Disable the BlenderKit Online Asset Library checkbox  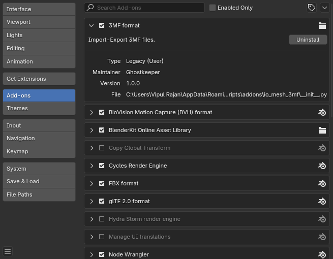(102, 130)
